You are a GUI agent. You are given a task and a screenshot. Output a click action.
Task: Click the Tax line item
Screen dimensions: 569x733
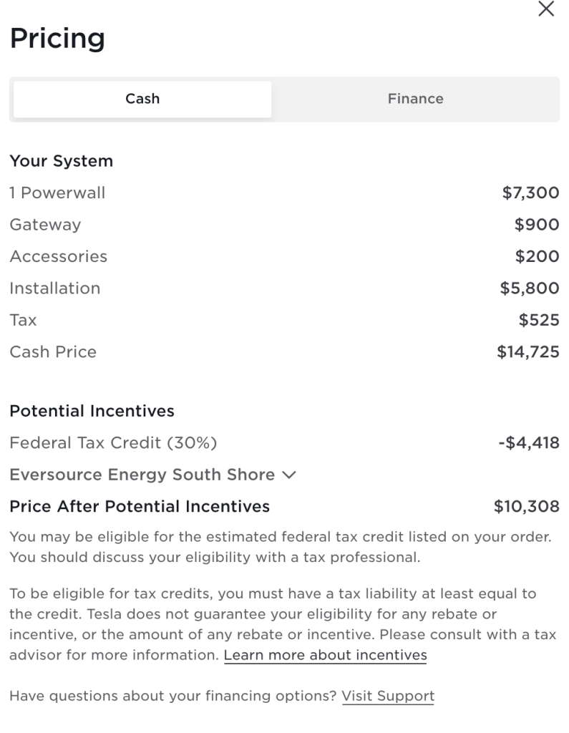[x=23, y=320]
